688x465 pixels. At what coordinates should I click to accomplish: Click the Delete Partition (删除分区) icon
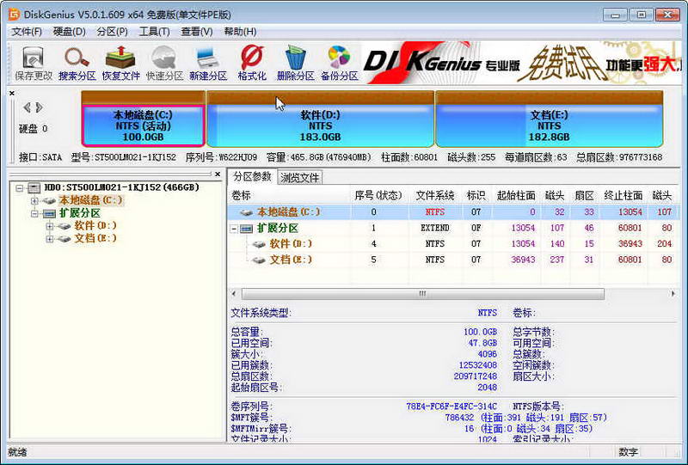(x=295, y=64)
